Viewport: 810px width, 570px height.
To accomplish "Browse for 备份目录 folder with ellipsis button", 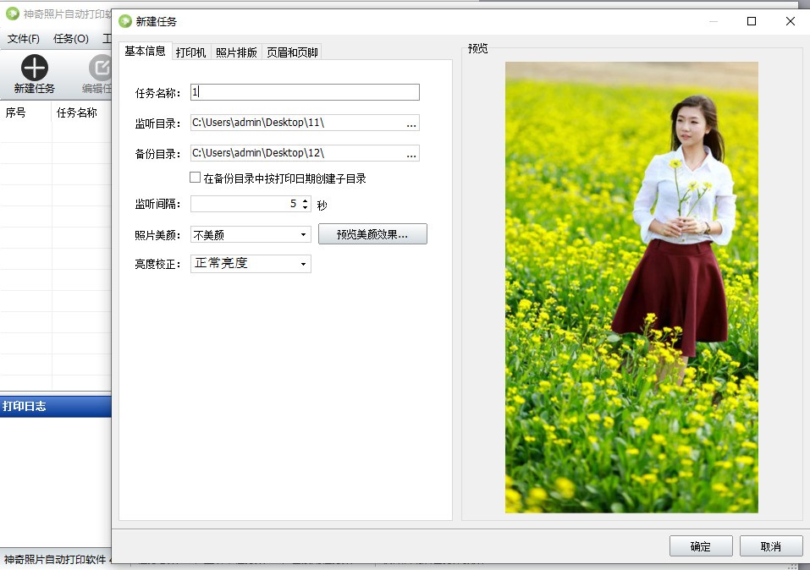I will pos(411,153).
